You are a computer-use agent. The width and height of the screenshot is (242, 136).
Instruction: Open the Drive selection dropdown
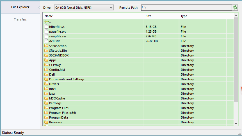(84, 8)
